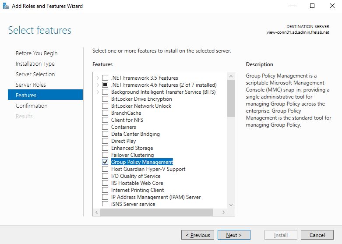Enable the BitLocker Drive Encryption checkbox

pos(105,99)
